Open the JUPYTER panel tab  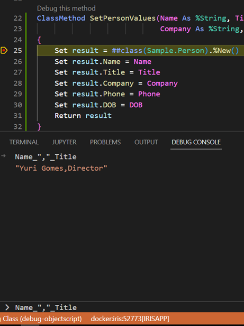[x=65, y=142]
